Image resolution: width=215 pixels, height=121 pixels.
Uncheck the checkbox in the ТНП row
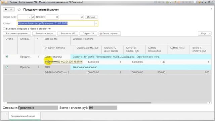click(x=7, y=67)
